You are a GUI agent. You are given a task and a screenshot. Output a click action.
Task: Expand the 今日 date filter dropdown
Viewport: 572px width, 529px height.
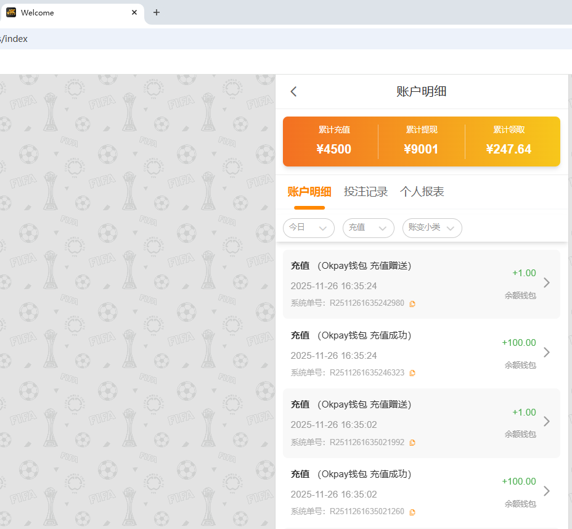(x=308, y=228)
